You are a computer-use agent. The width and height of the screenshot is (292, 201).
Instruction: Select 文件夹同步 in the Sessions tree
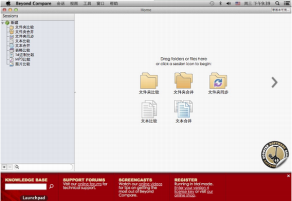coord(24,36)
